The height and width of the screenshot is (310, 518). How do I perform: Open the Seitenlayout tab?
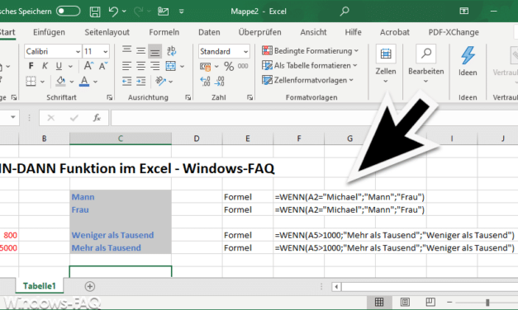107,32
